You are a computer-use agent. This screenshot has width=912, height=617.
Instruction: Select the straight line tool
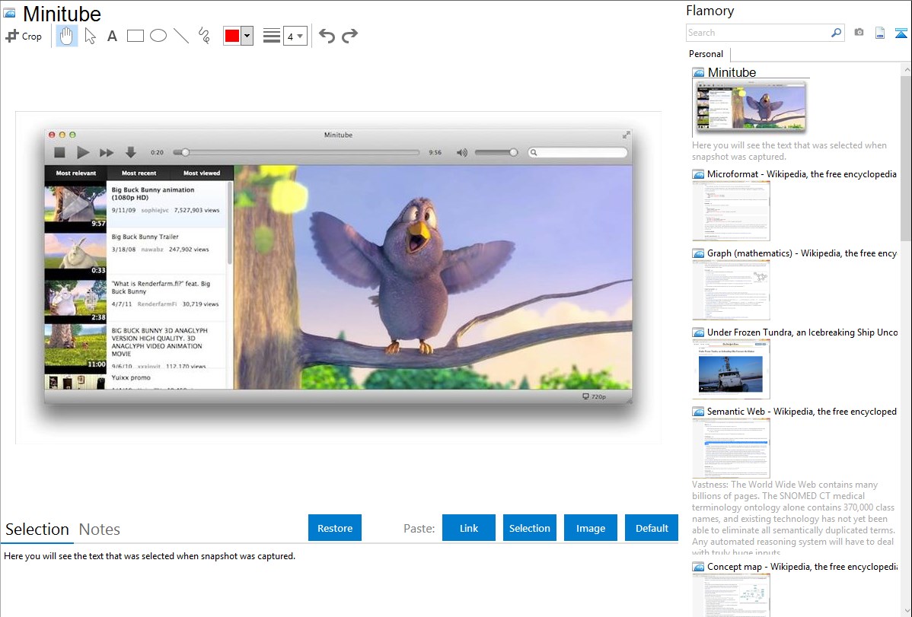pos(181,36)
